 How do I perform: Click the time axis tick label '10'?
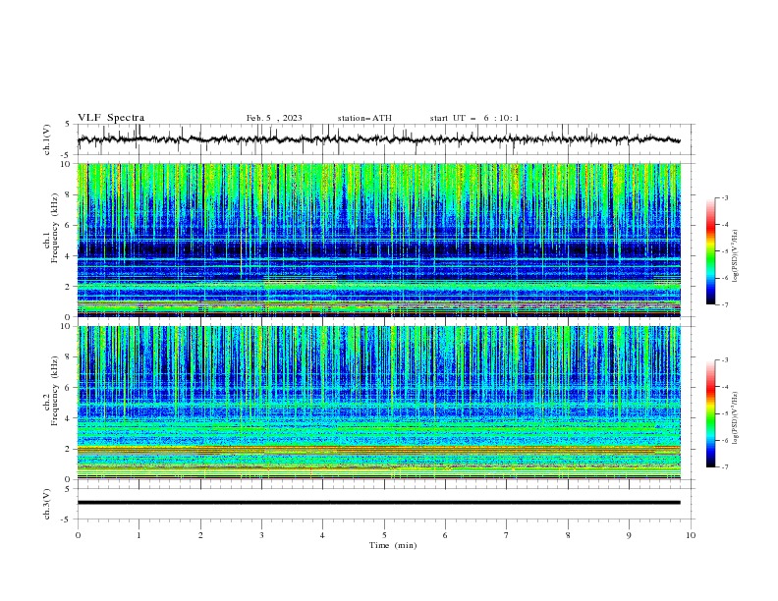point(691,535)
